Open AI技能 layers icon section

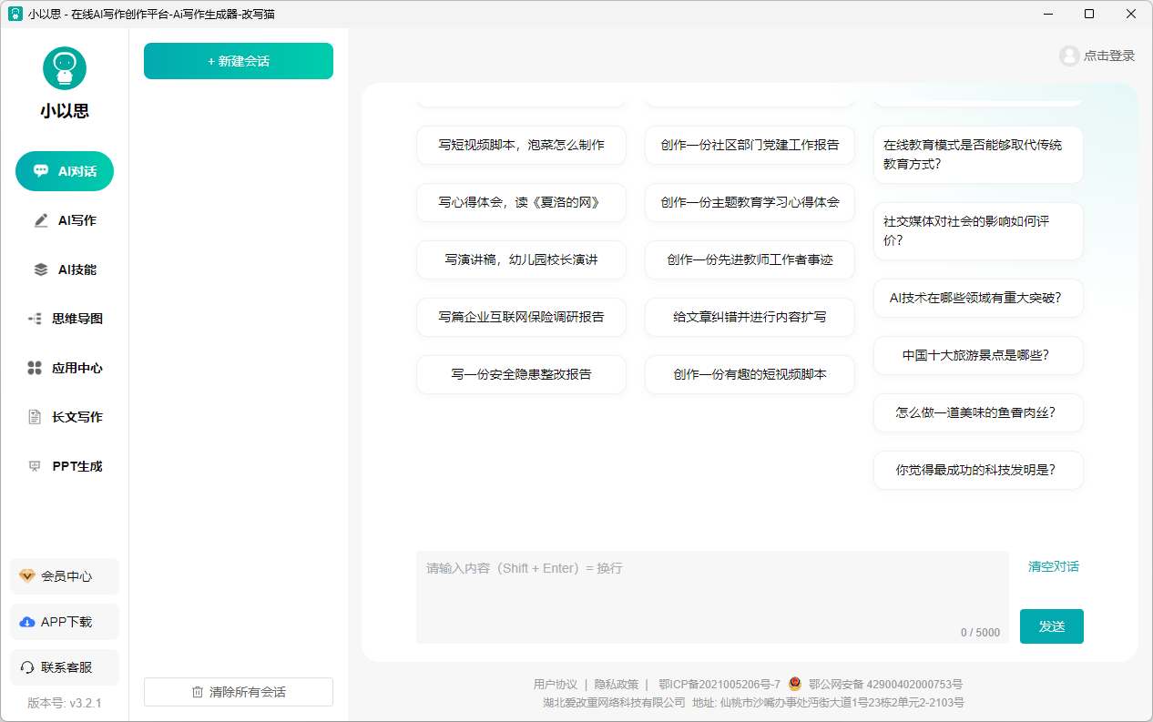65,269
